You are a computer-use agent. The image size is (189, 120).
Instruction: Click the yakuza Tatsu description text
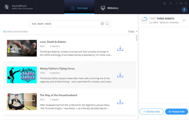click(75, 107)
